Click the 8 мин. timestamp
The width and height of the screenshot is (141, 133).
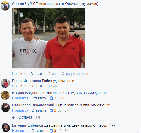coord(53,74)
